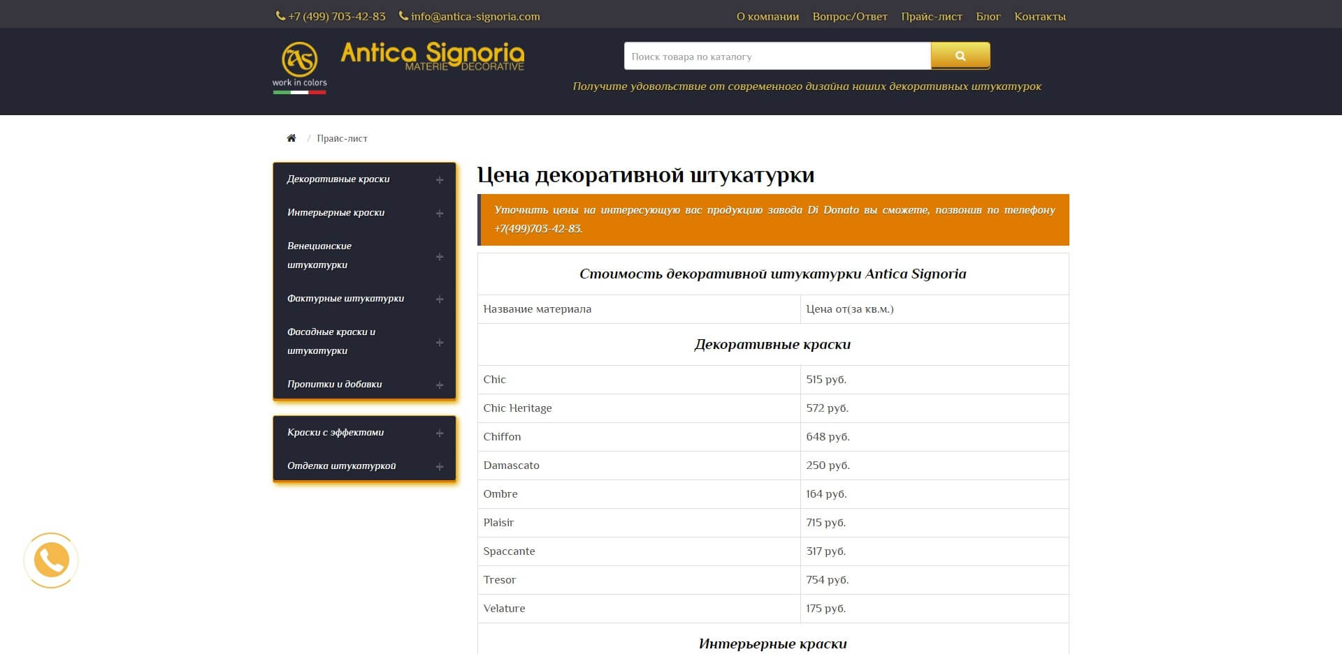Click the Tresor material cell
Viewport: 1342px width, 654px height.
click(x=639, y=580)
